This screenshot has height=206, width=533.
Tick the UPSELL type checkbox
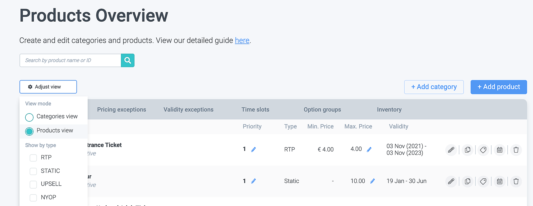click(33, 184)
